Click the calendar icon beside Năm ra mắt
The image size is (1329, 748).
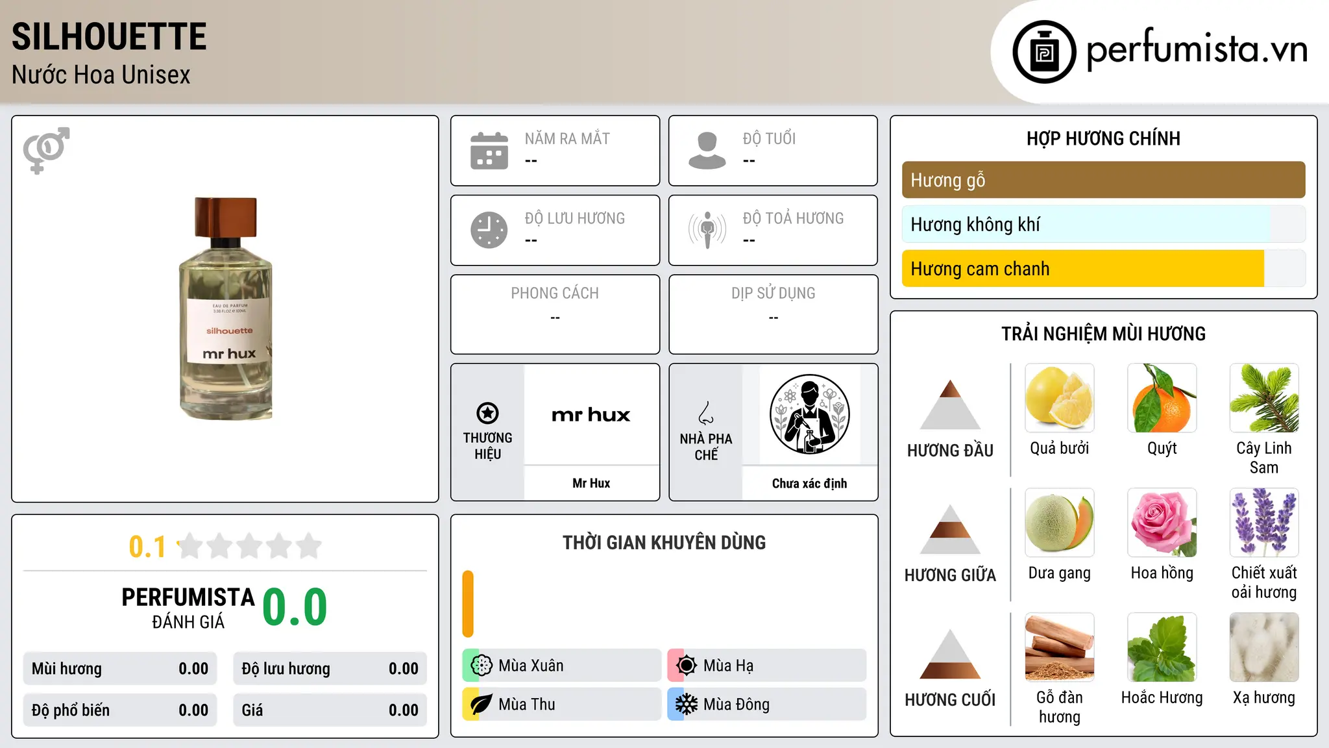489,151
